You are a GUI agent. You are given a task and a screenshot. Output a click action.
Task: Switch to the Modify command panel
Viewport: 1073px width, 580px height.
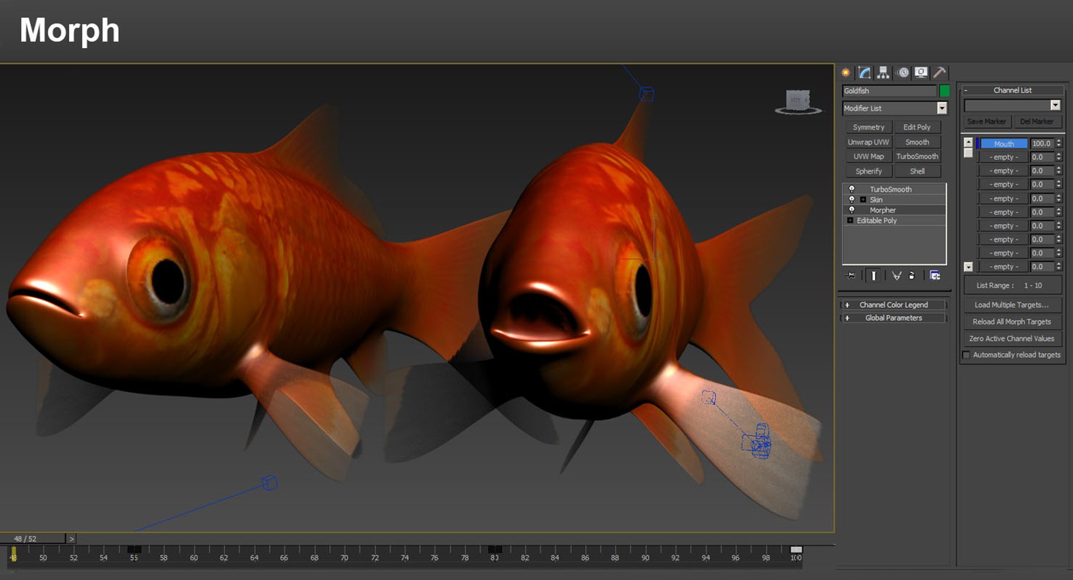point(865,73)
